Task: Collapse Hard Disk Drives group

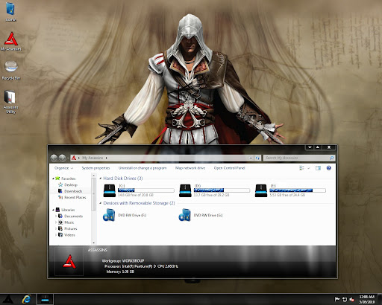Action: [x=101, y=179]
